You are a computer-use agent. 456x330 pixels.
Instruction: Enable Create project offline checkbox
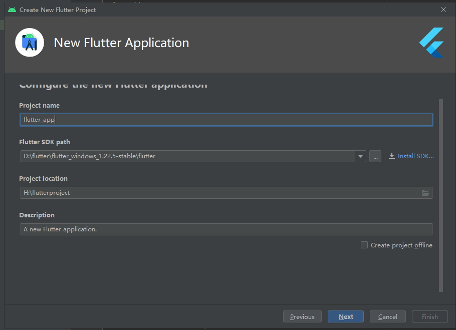[x=364, y=245]
